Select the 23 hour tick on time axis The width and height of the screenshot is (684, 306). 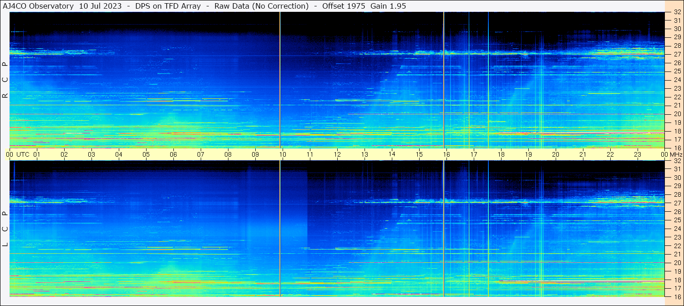638,154
